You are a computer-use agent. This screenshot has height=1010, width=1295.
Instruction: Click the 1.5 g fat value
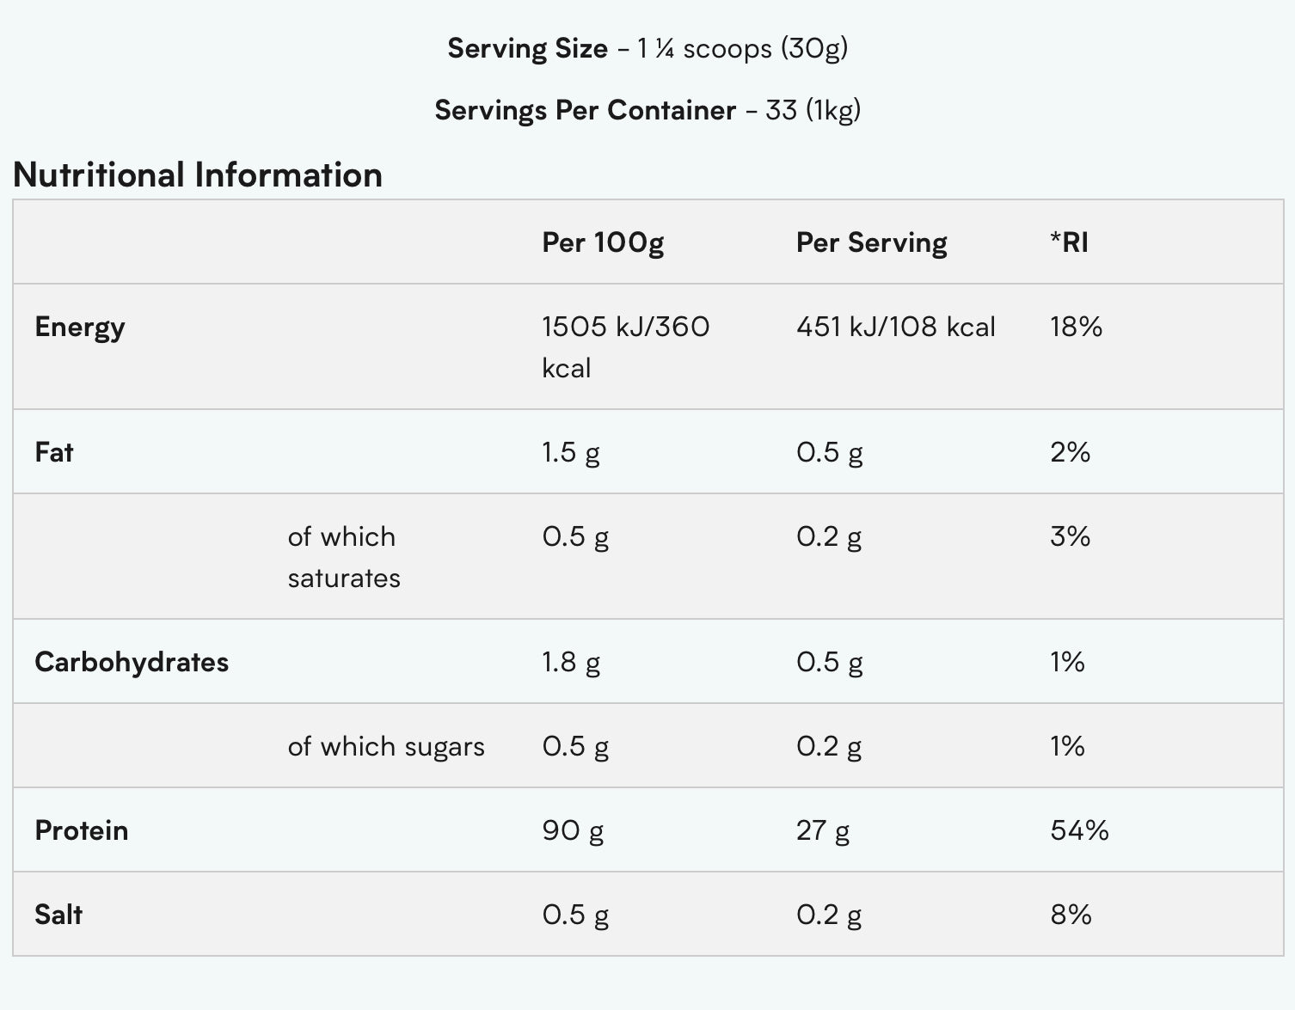571,452
